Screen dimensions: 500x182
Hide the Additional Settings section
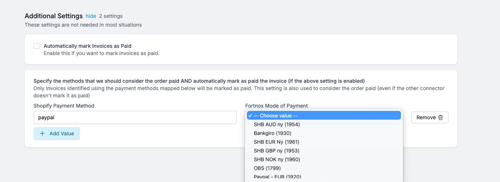click(x=91, y=16)
